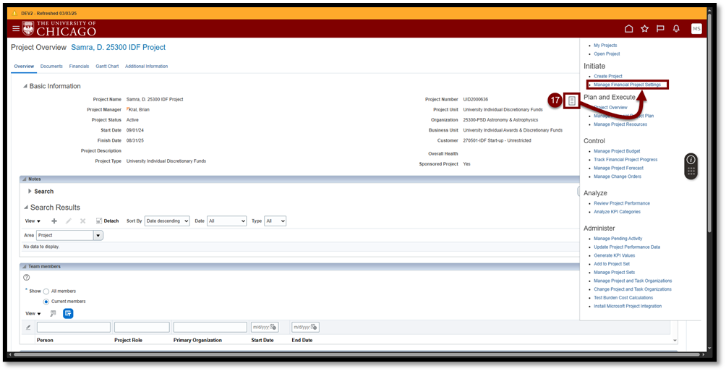Collapse the Basic Information section
726x371 pixels.
click(24, 86)
